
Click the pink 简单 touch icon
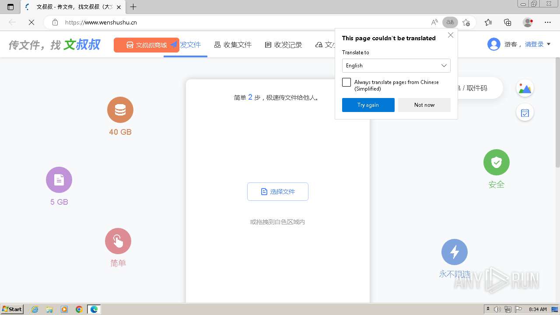coord(118,241)
